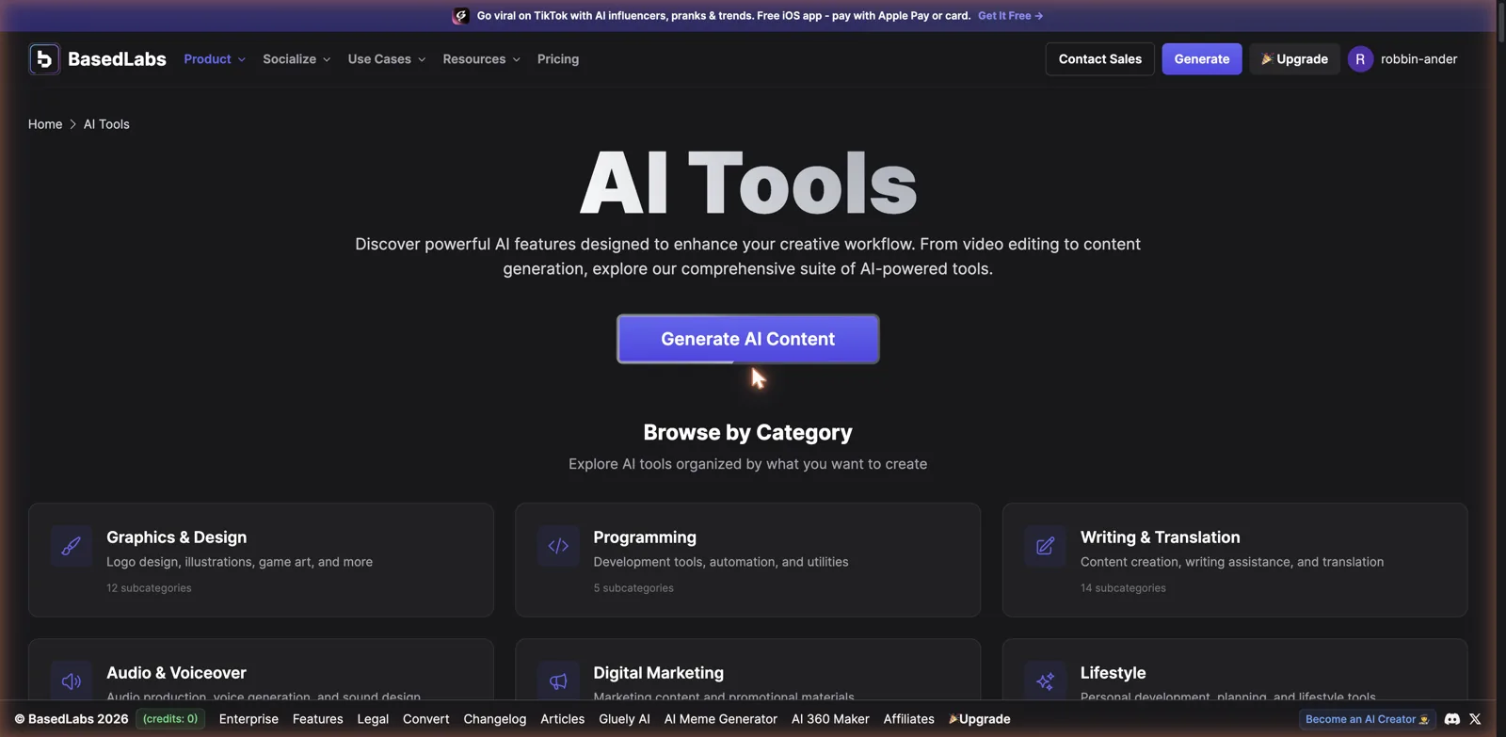The width and height of the screenshot is (1506, 737).
Task: Open the Discord icon in footer
Action: [x=1452, y=719]
